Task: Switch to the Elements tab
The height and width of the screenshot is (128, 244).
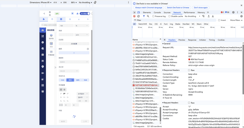Action: pyautogui.click(x=147, y=13)
